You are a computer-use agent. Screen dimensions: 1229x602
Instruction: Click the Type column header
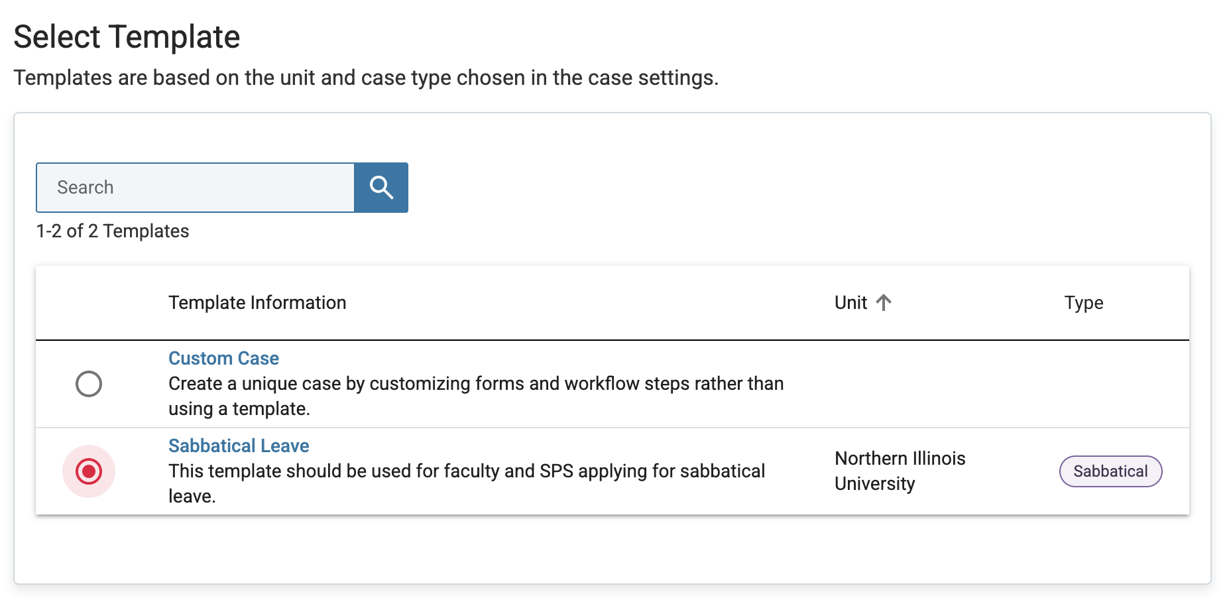[1084, 303]
